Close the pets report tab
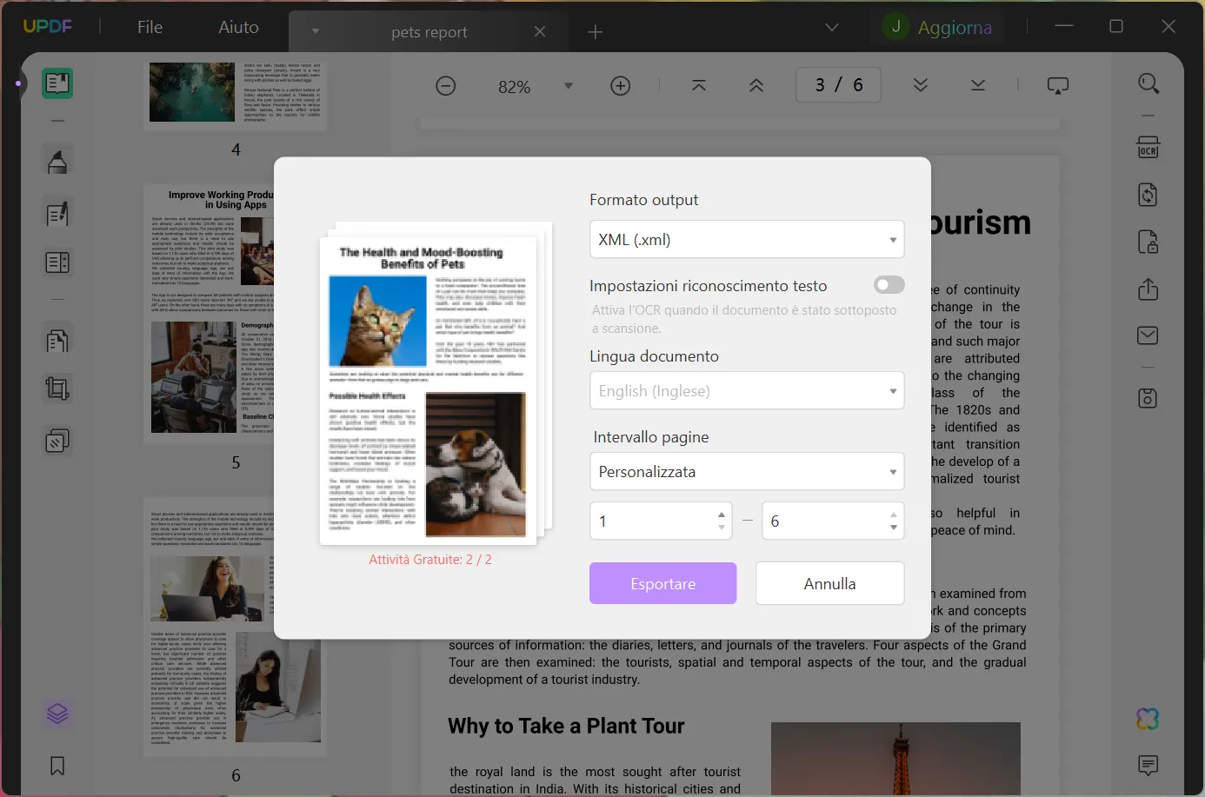This screenshot has width=1205, height=797. (540, 31)
